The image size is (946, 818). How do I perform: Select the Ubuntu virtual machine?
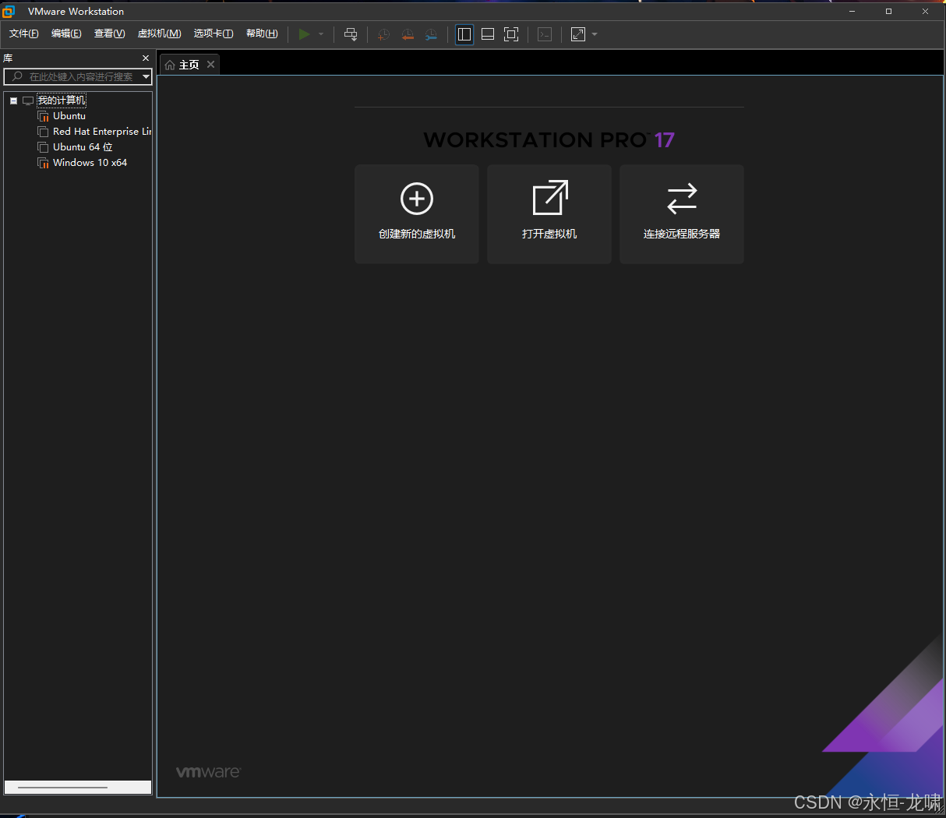click(69, 116)
